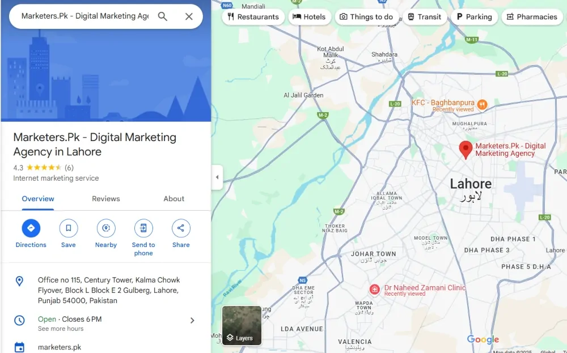Click the search magnifier icon
The width and height of the screenshot is (567, 353).
tap(163, 17)
